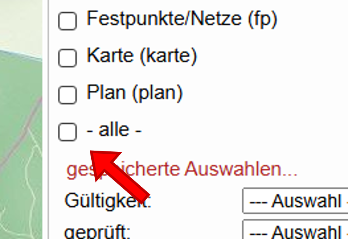
Task: Tick the Karte (karte) checkbox
Action: point(67,58)
